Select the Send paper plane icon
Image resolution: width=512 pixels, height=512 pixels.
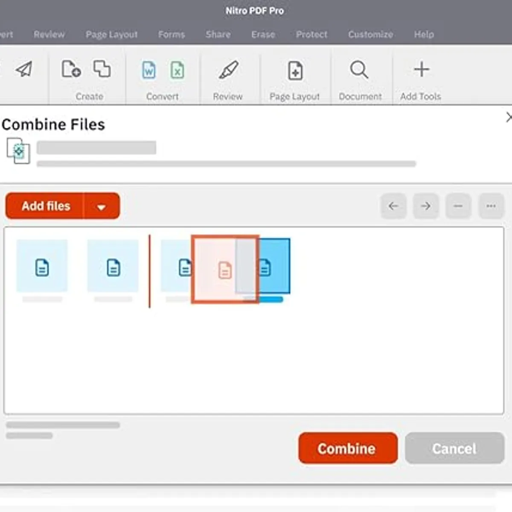(x=23, y=69)
